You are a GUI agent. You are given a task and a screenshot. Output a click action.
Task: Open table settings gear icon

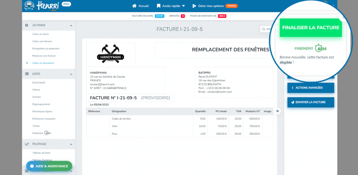coord(278,111)
